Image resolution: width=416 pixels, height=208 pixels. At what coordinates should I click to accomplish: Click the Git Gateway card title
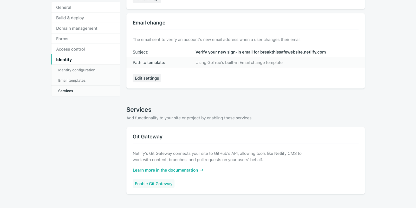pos(147,136)
